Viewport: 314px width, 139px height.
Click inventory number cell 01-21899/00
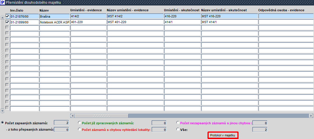click(24, 22)
